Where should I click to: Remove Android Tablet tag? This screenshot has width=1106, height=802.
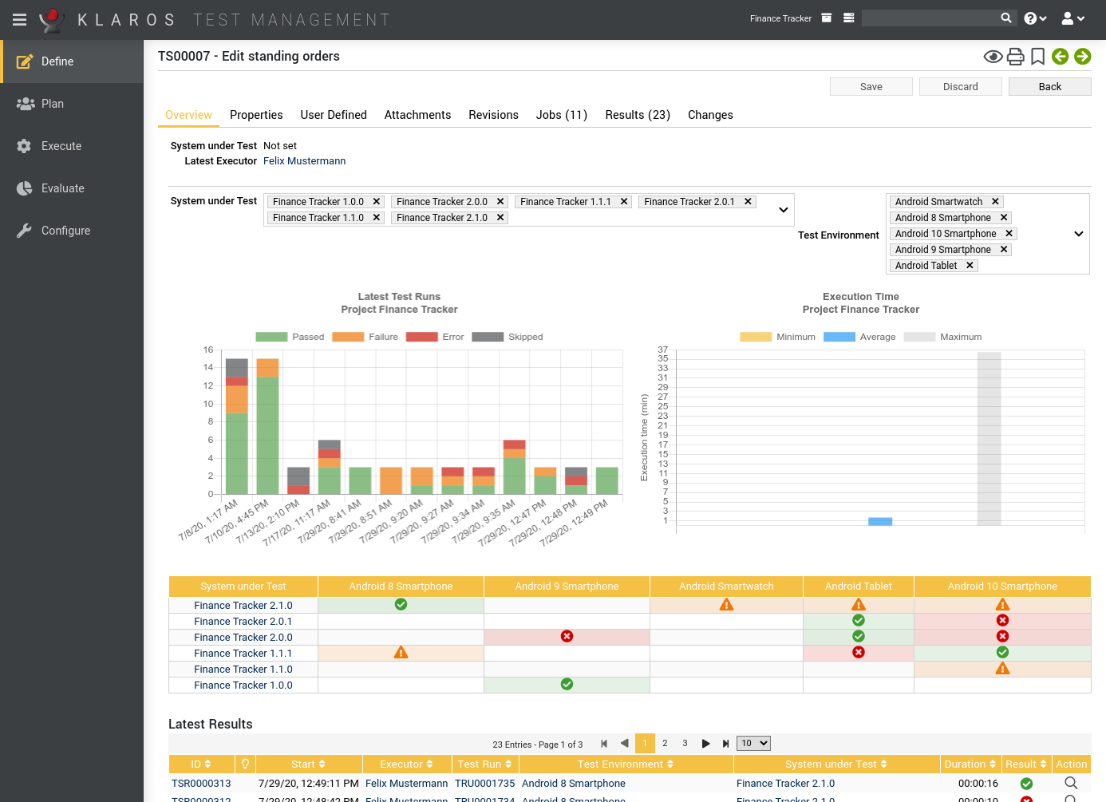pos(970,266)
